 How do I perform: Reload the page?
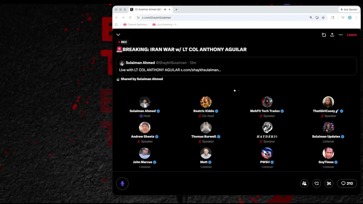tap(130, 18)
